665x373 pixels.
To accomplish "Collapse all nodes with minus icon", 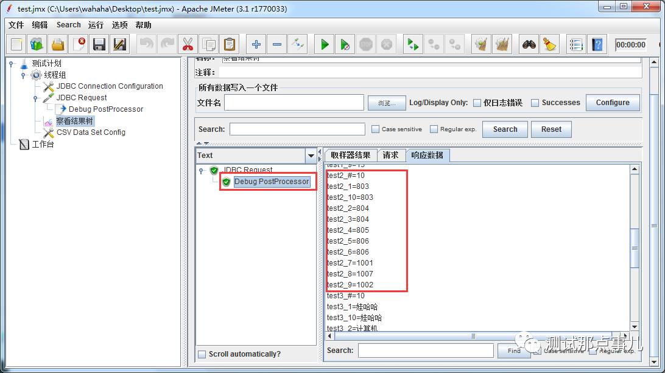I will [x=277, y=44].
